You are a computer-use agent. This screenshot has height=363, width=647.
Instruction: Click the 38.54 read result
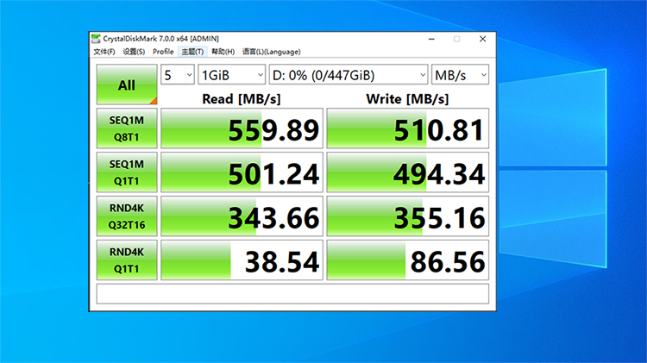pos(242,260)
